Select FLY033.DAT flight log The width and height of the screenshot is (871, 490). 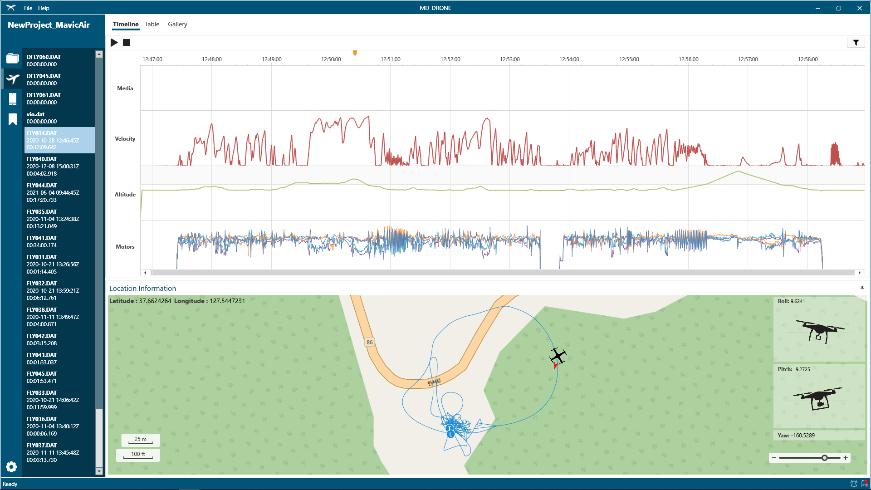coord(59,400)
